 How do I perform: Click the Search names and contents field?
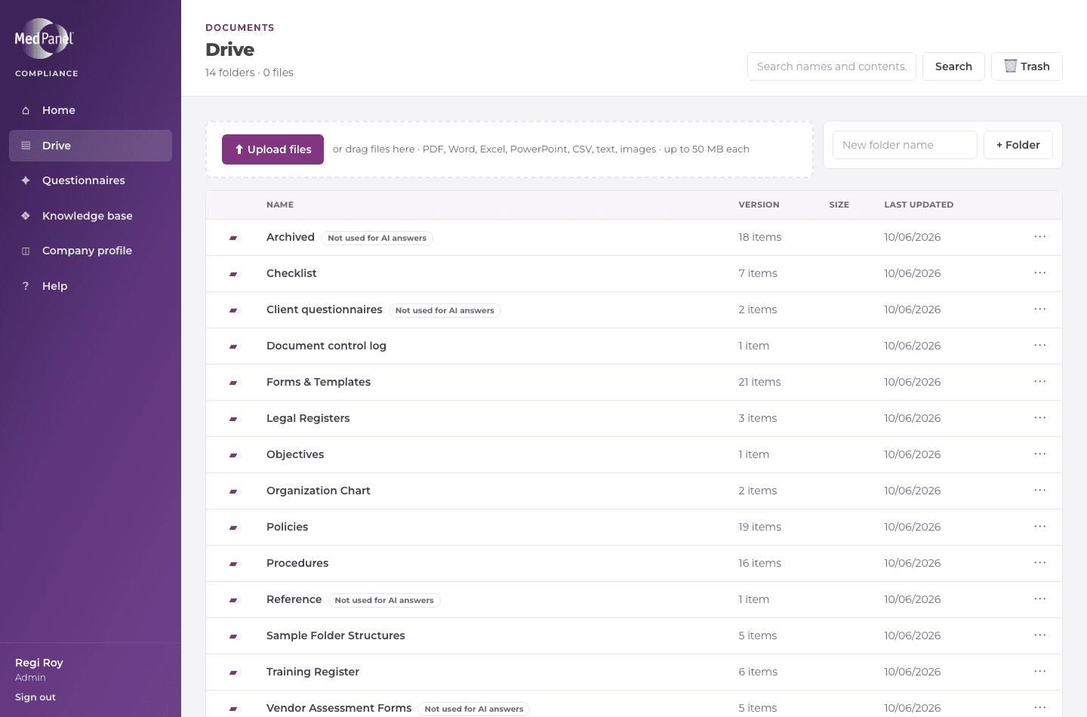[832, 66]
